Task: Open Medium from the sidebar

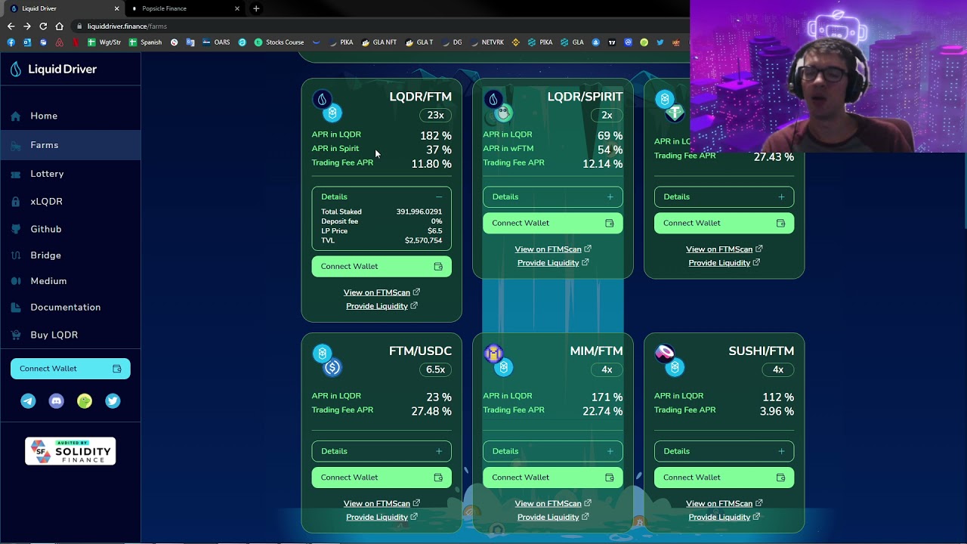Action: tap(48, 281)
